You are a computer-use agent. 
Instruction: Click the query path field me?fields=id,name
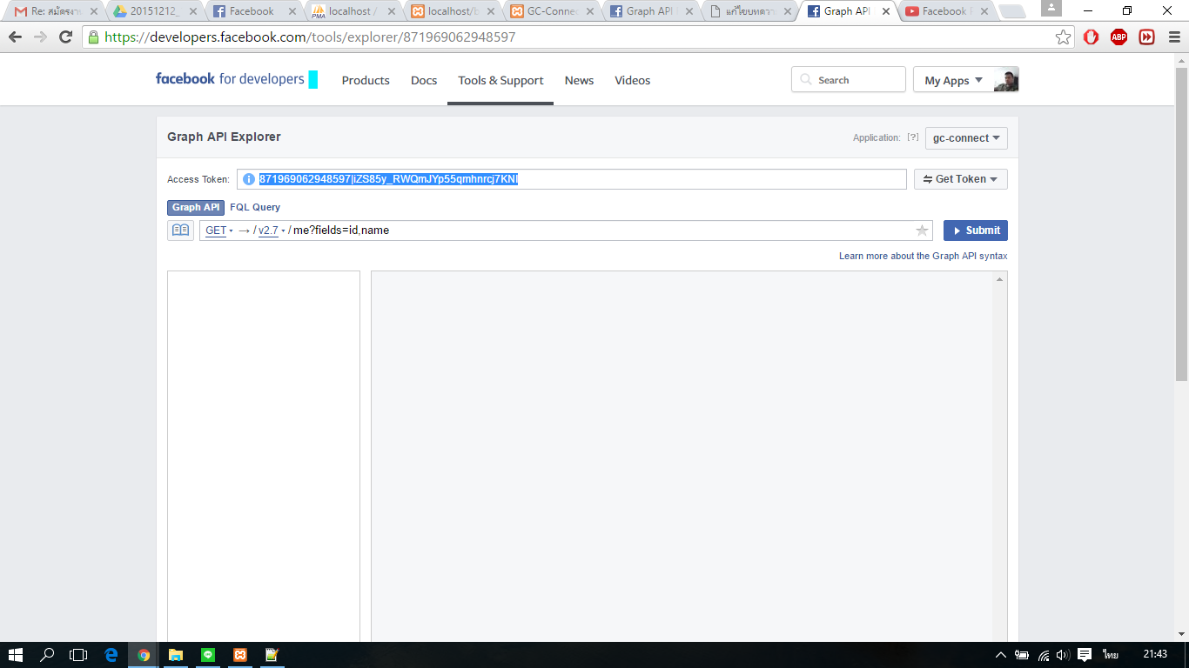(341, 230)
